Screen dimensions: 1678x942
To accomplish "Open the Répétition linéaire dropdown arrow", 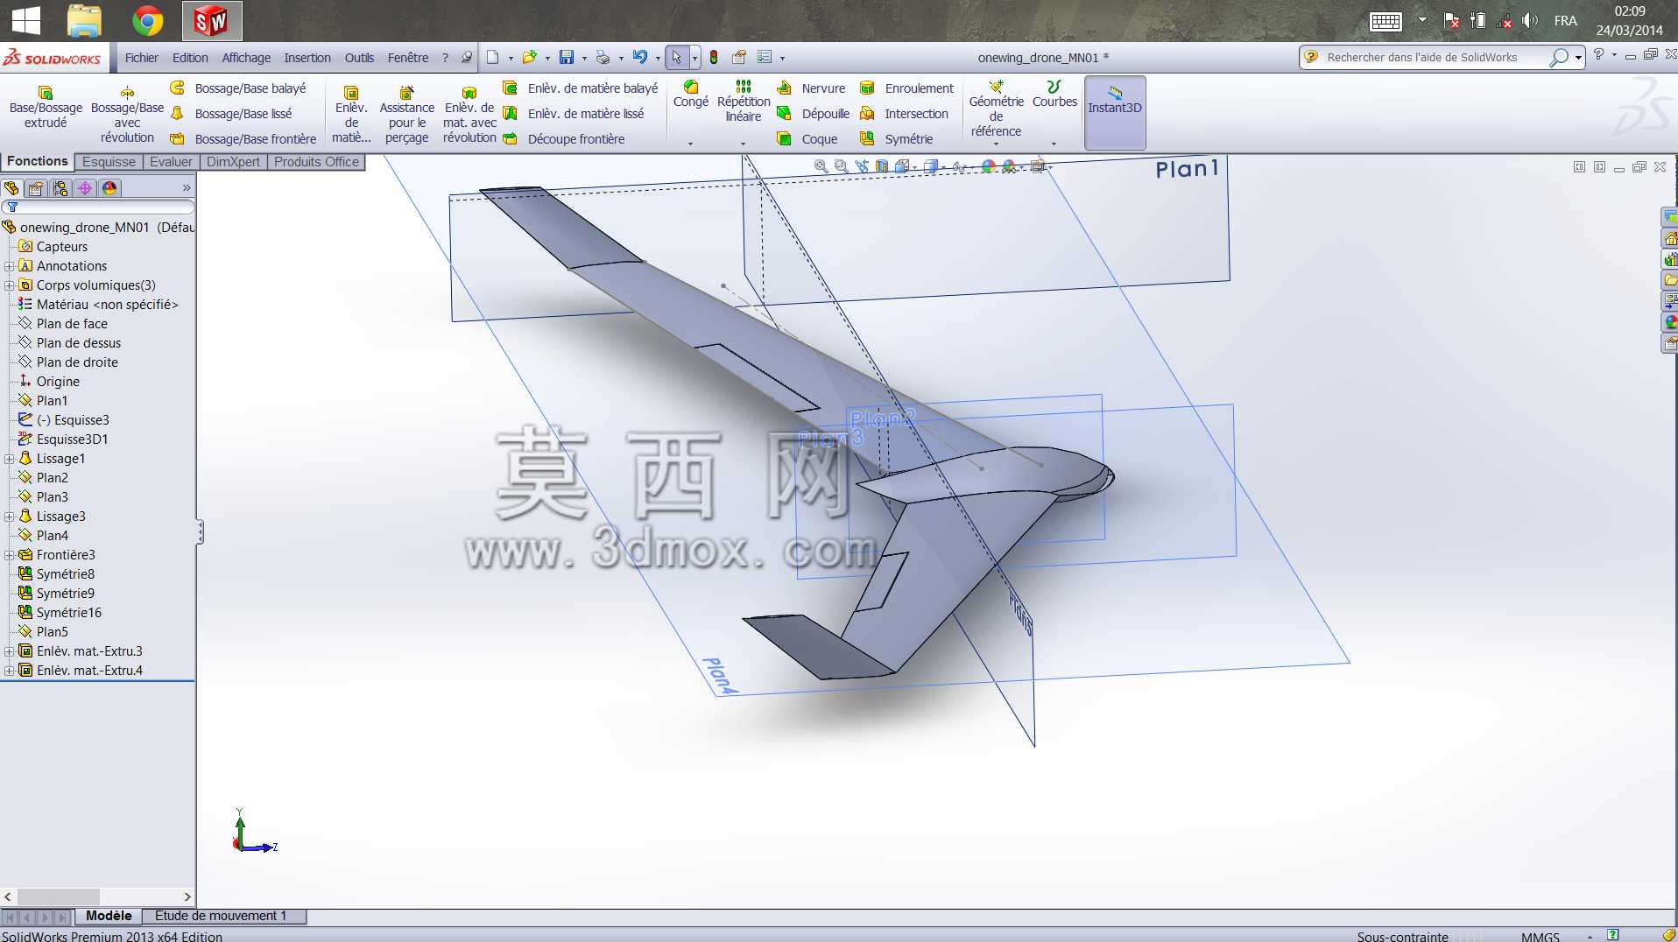I will coord(743,144).
